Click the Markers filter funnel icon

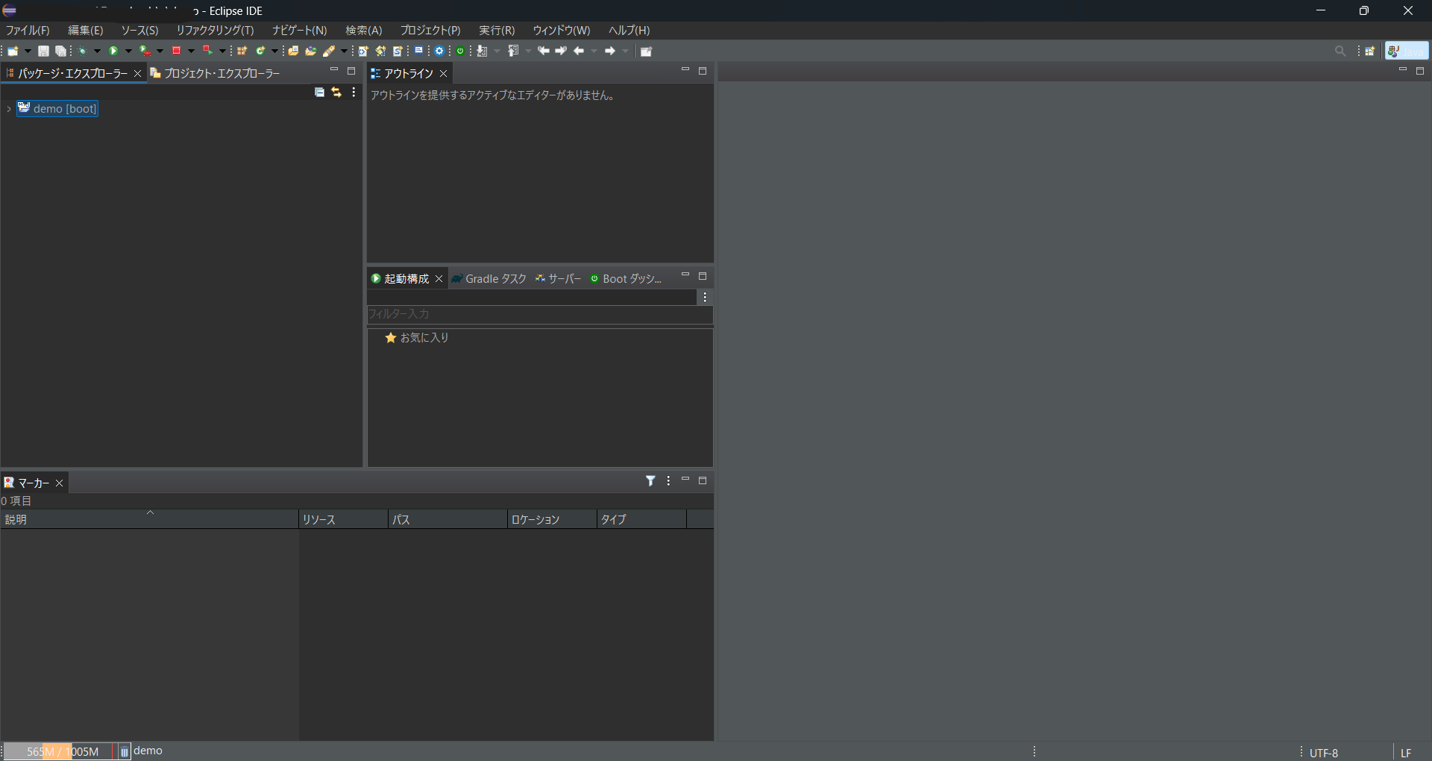tap(650, 481)
